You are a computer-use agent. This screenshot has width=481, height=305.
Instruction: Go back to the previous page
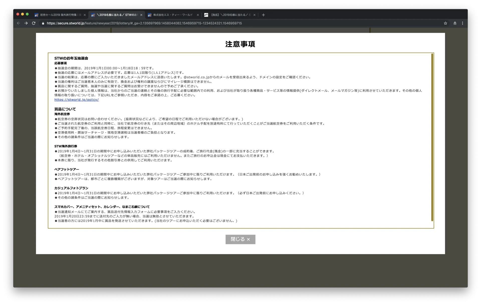click(x=18, y=23)
